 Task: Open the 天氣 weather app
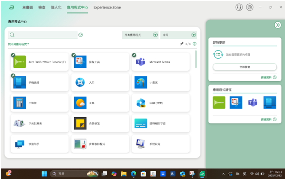[99, 103]
